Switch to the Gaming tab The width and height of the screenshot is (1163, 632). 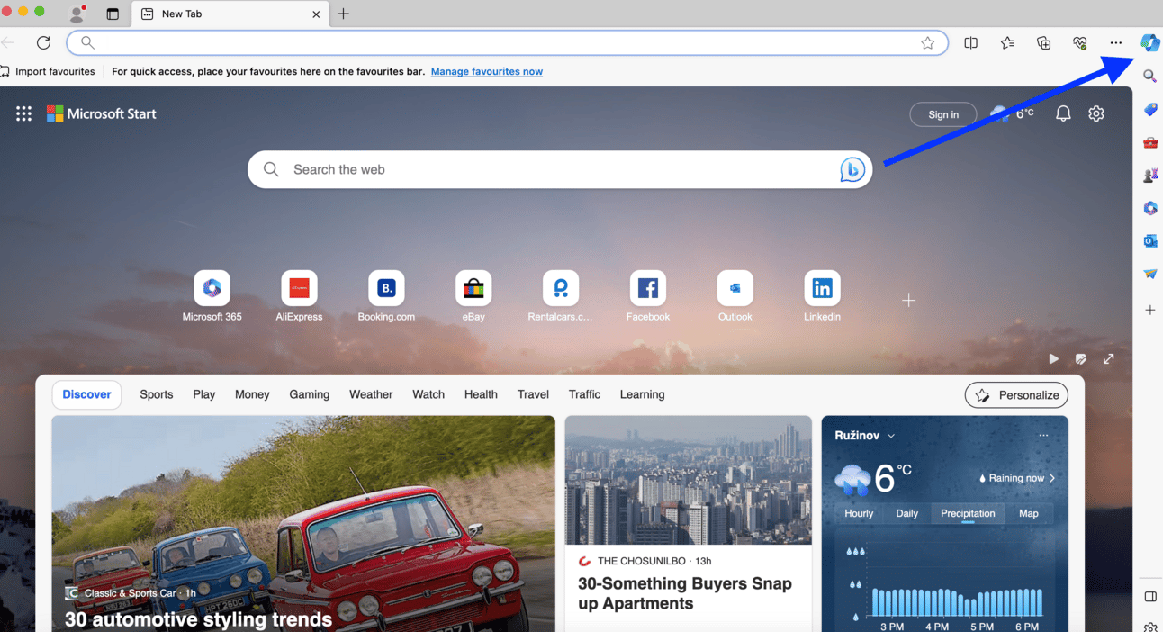[x=309, y=394]
